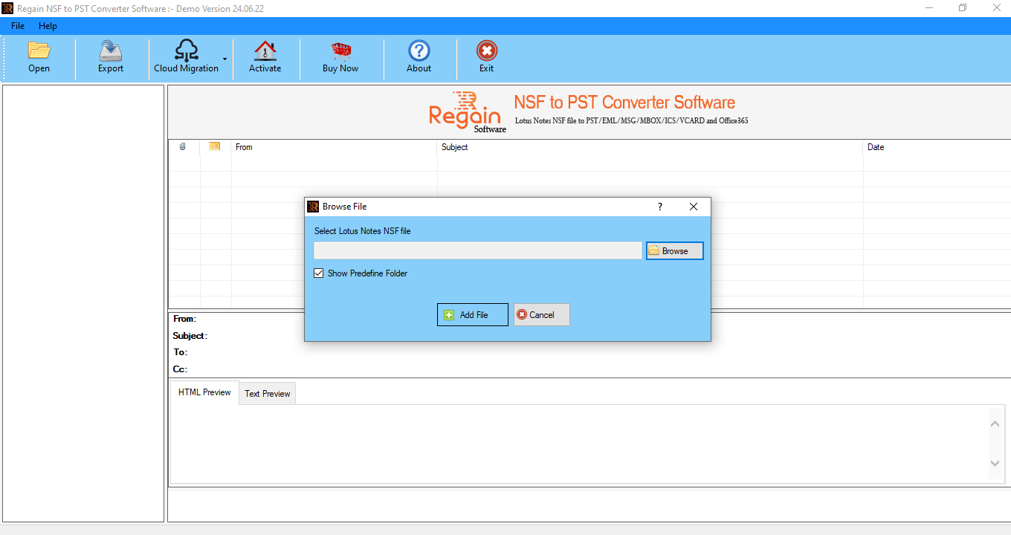Switch to the Text Preview tab
The image size is (1011, 535).
[268, 394]
